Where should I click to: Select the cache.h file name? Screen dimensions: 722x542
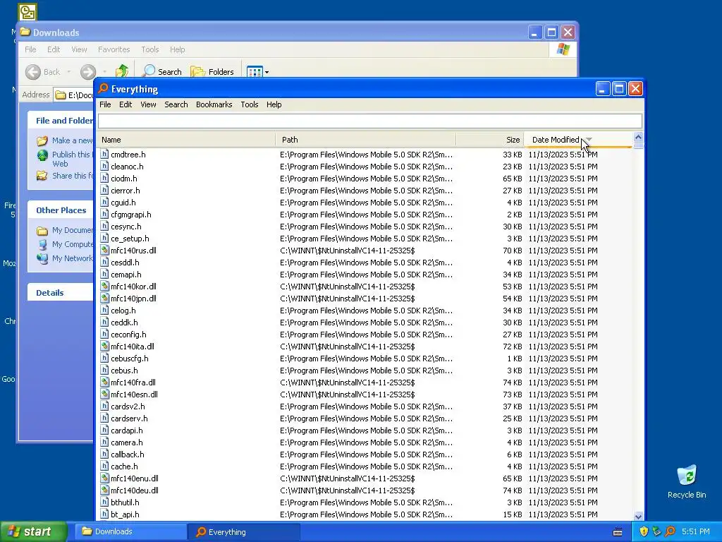tap(124, 466)
